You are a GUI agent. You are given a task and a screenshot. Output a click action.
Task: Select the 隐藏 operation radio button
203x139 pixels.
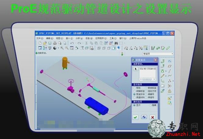coord(150,105)
